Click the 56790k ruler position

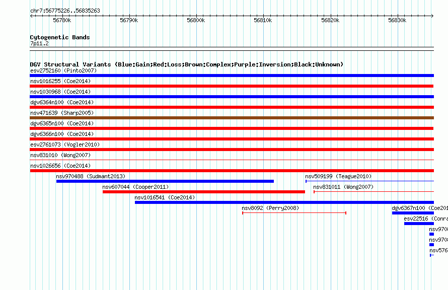[x=129, y=20]
